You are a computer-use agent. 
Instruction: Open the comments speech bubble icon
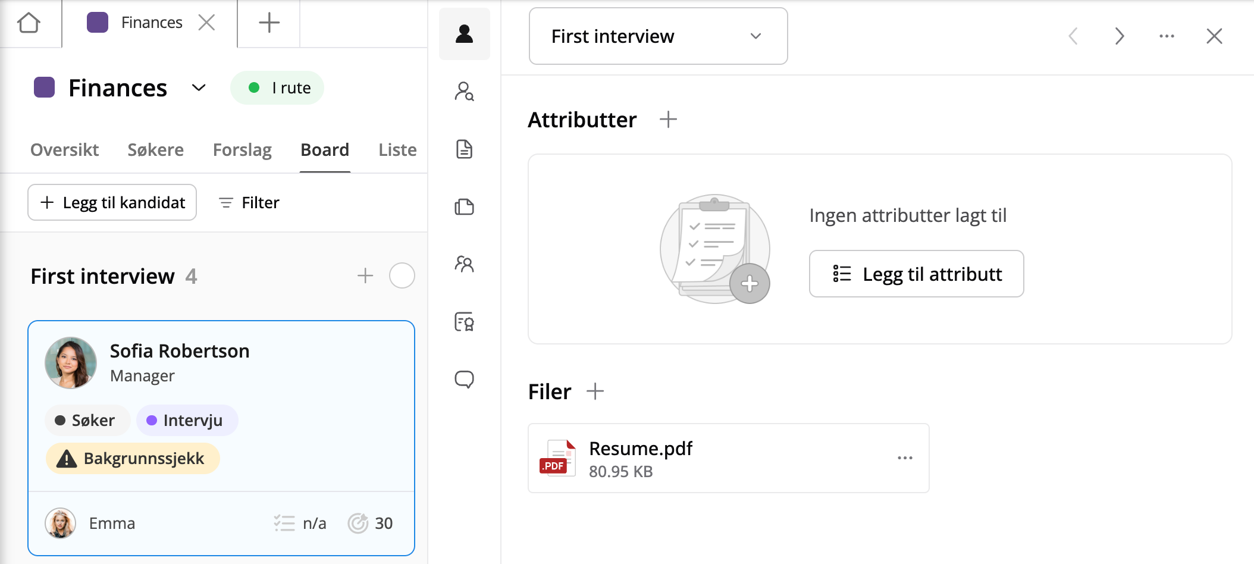point(464,379)
